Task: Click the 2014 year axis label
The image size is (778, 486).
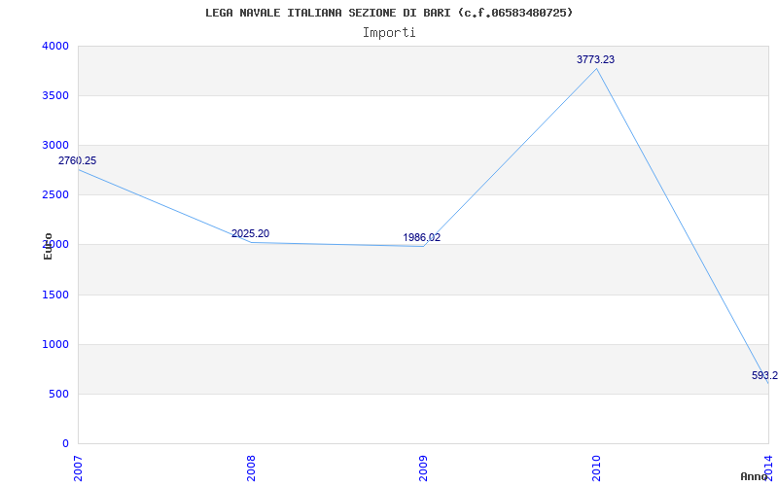Action: [x=768, y=469]
